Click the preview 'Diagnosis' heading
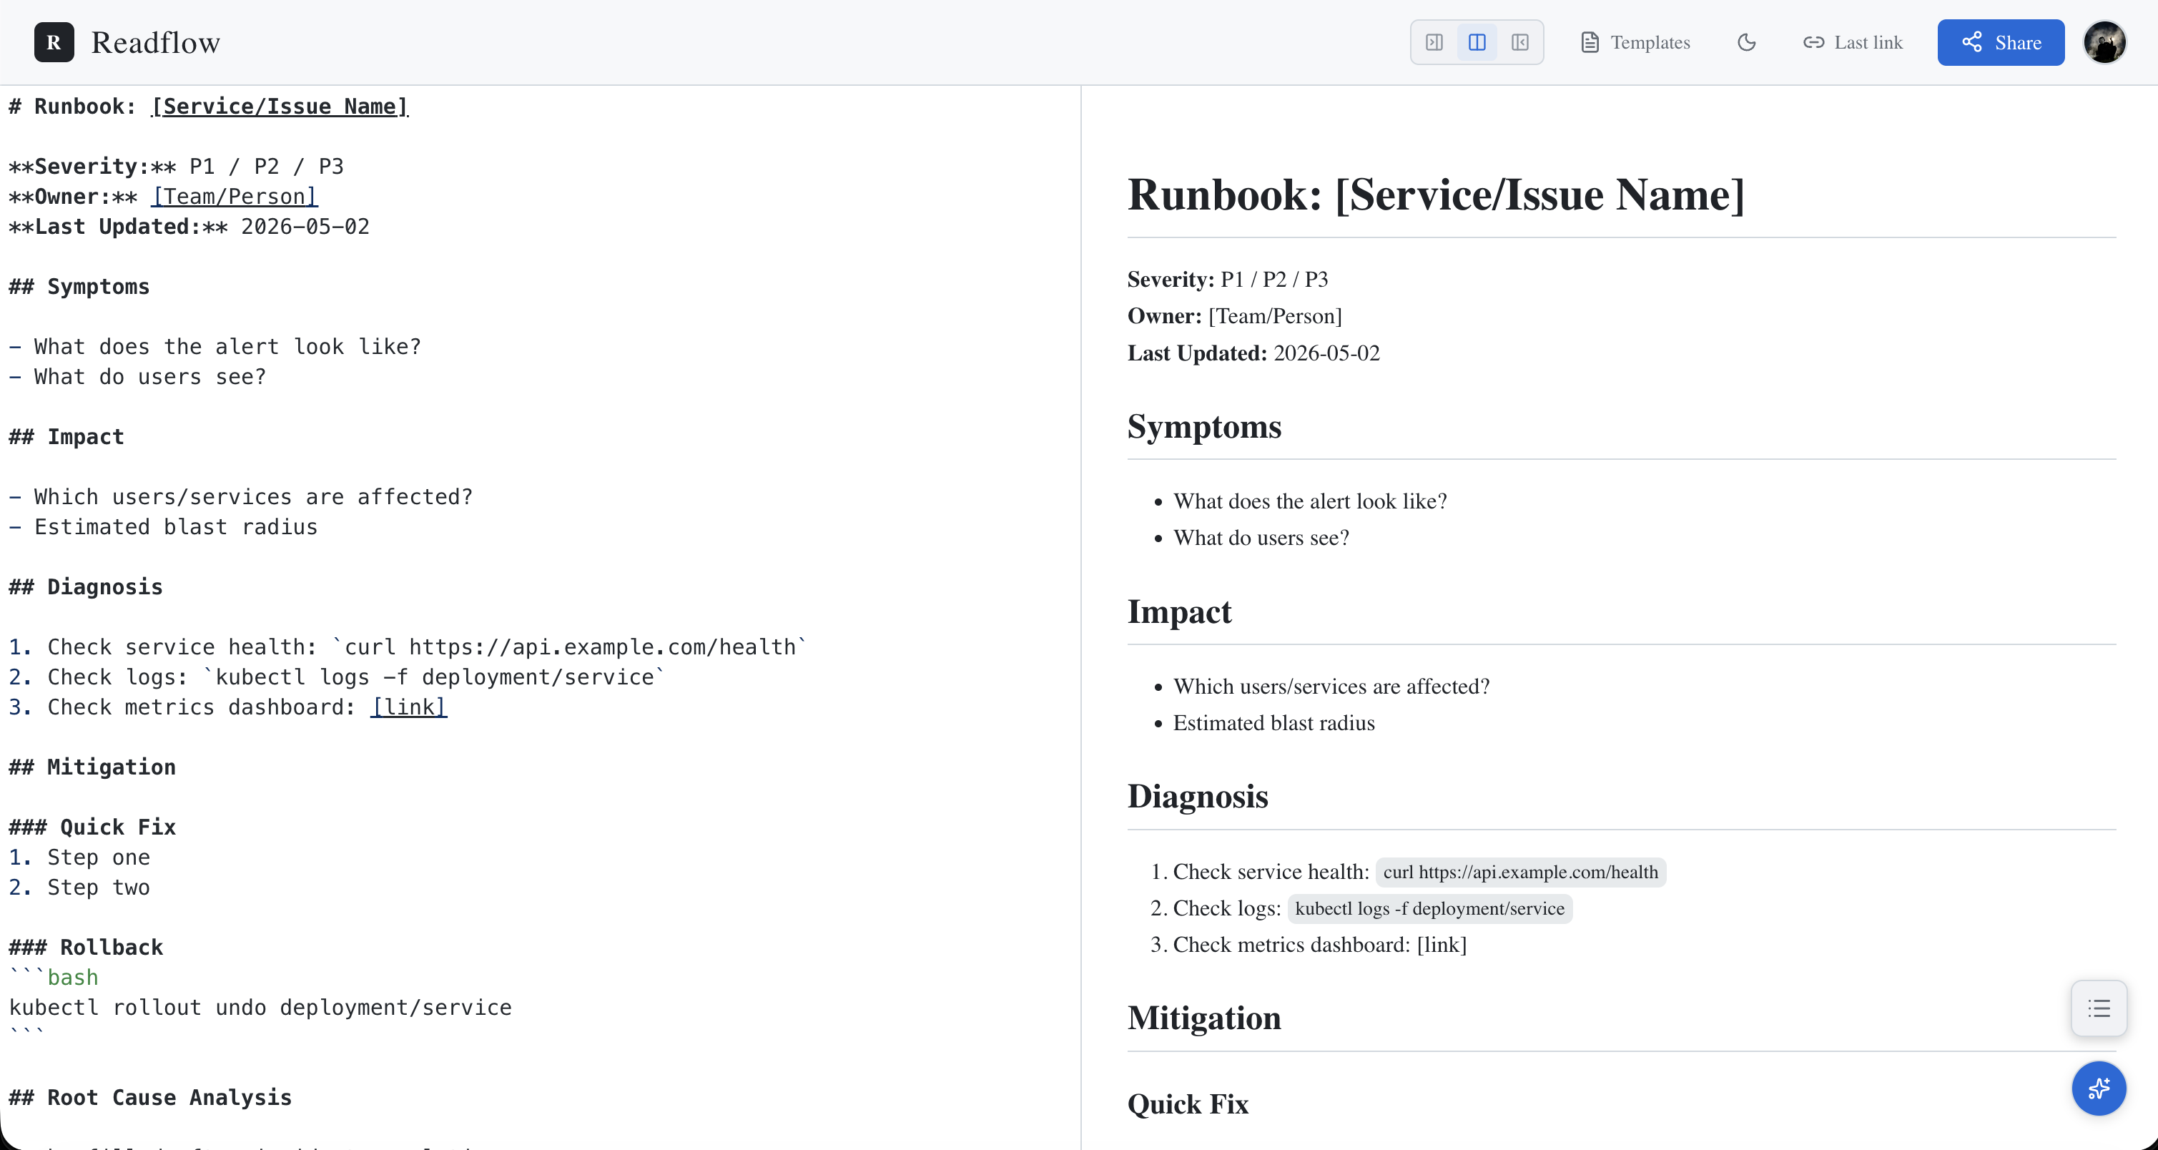 (1197, 796)
